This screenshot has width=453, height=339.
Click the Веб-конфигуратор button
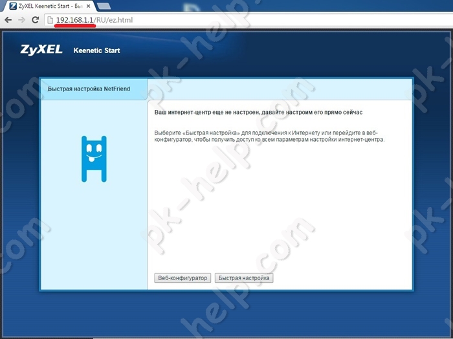pyautogui.click(x=182, y=278)
